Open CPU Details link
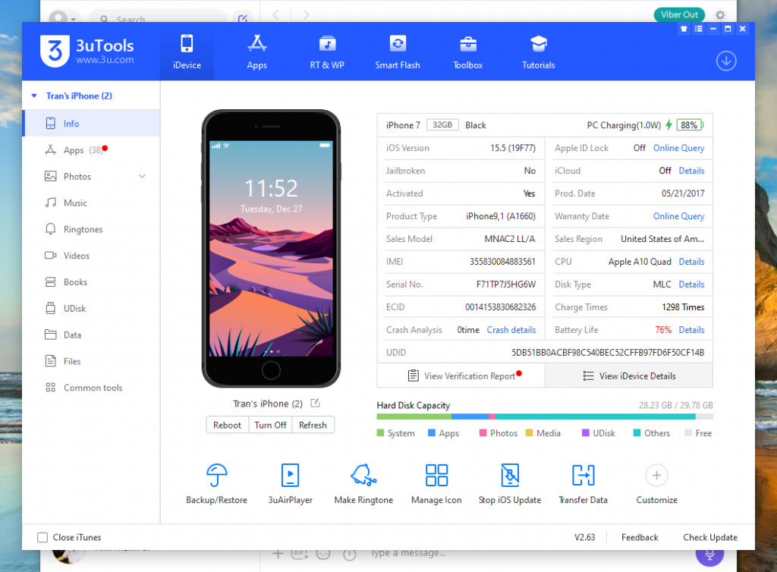Screen dimensions: 777x572 coord(691,262)
